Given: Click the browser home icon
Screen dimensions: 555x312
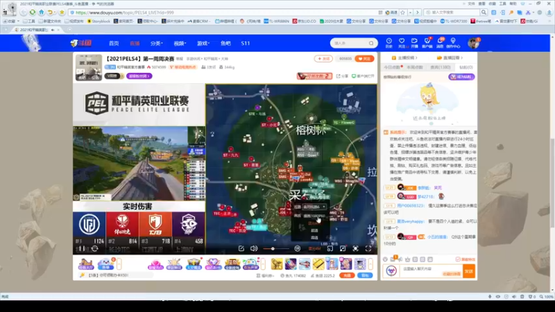Looking at the screenshot, I should [42, 12].
